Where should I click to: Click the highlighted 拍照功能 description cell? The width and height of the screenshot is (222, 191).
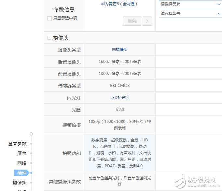[120, 153]
